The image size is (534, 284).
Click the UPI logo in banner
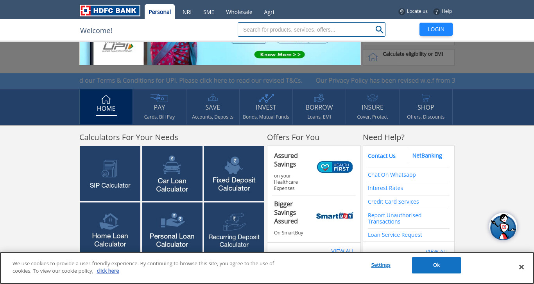[118, 47]
